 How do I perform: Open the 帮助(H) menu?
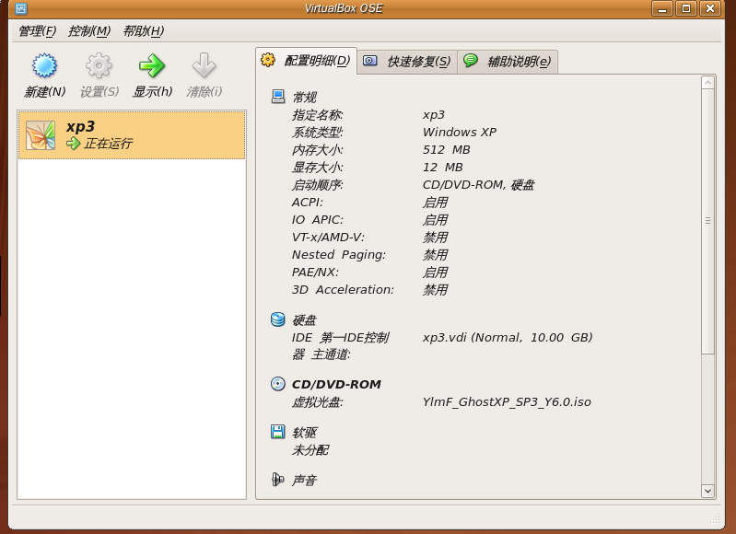click(x=143, y=31)
